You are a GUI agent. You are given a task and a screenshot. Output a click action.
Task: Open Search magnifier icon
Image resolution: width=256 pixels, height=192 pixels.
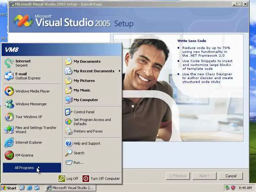coord(68,153)
